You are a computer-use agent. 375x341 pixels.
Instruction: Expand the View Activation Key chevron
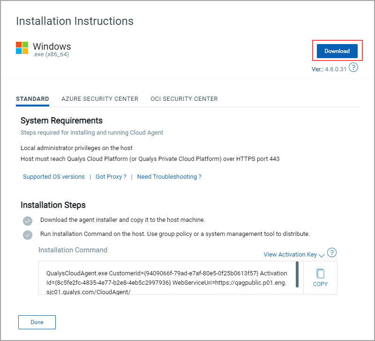click(322, 255)
